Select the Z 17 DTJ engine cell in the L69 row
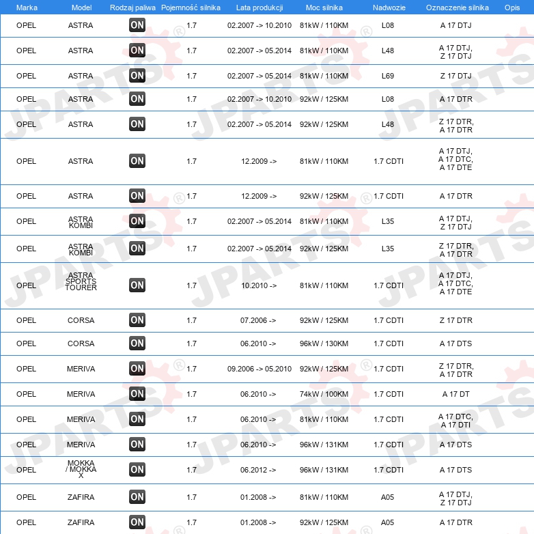Viewport: 534px width, 534px height. 455,76
